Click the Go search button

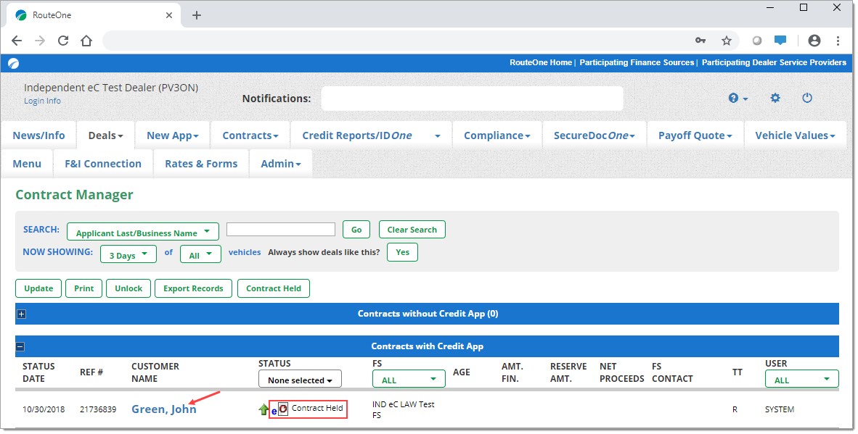click(356, 230)
